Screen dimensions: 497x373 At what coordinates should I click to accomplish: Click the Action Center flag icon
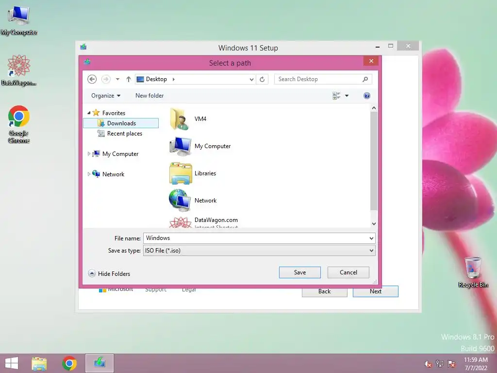click(x=451, y=364)
